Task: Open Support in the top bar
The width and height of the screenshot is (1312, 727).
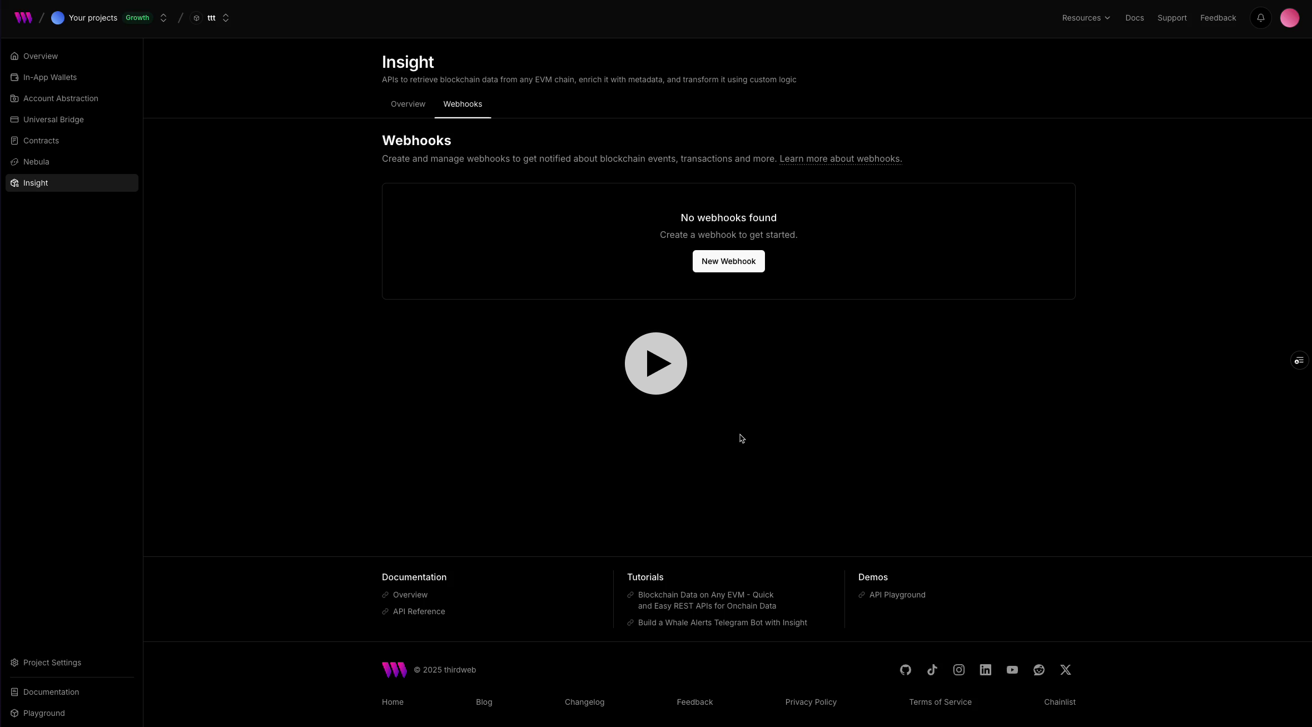Action: click(1172, 18)
